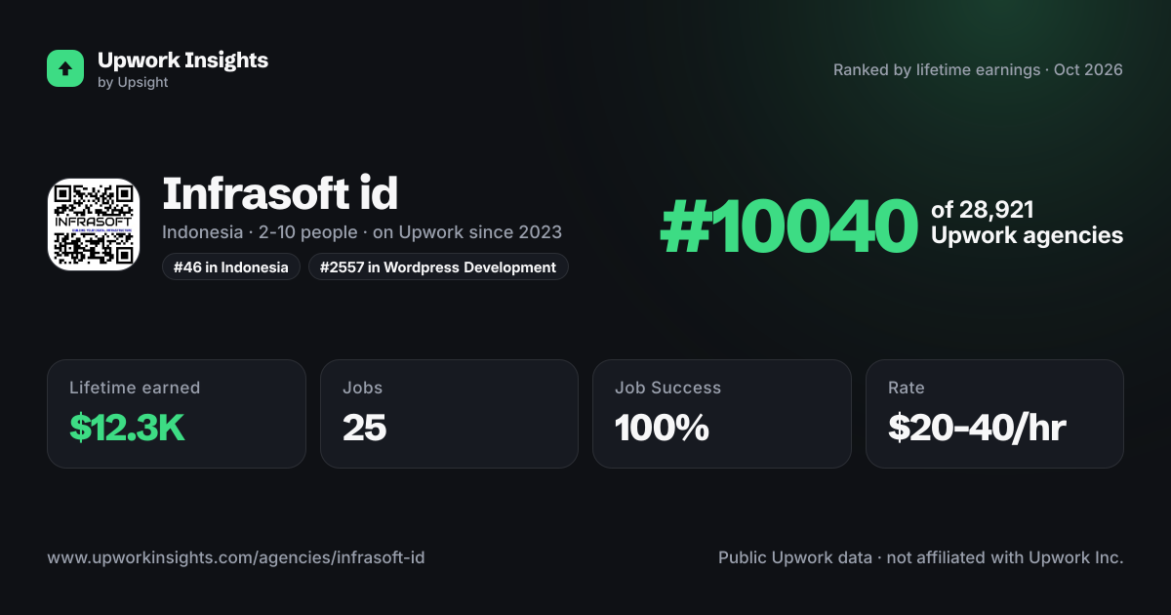
Task: Click the '#2557 in Wordpress Development' badge
Action: (x=438, y=267)
